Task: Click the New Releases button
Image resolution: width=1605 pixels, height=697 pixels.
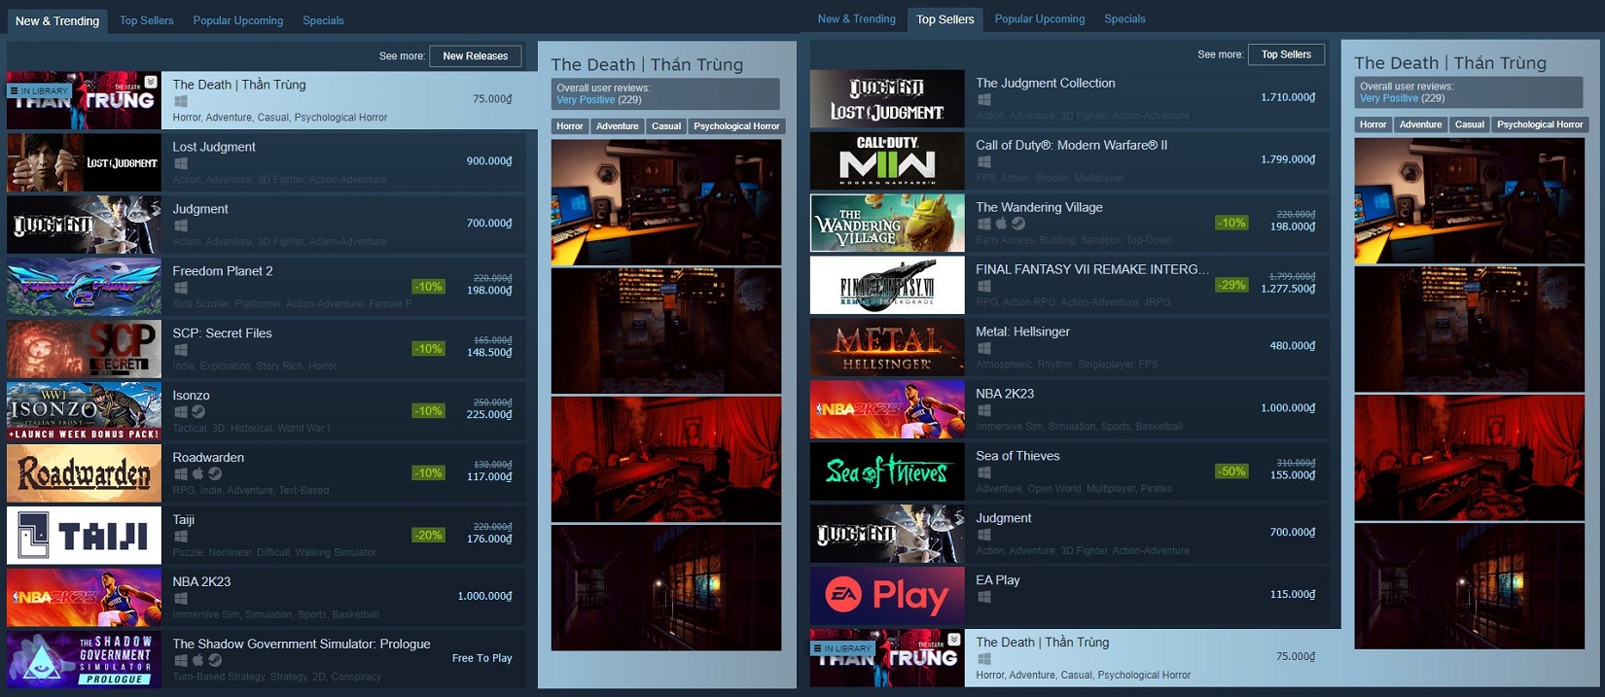Action: point(475,56)
